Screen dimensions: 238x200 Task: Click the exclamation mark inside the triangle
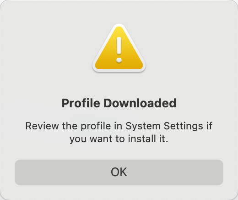tap(119, 50)
